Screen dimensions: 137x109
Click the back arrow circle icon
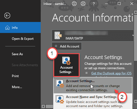tap(7, 15)
